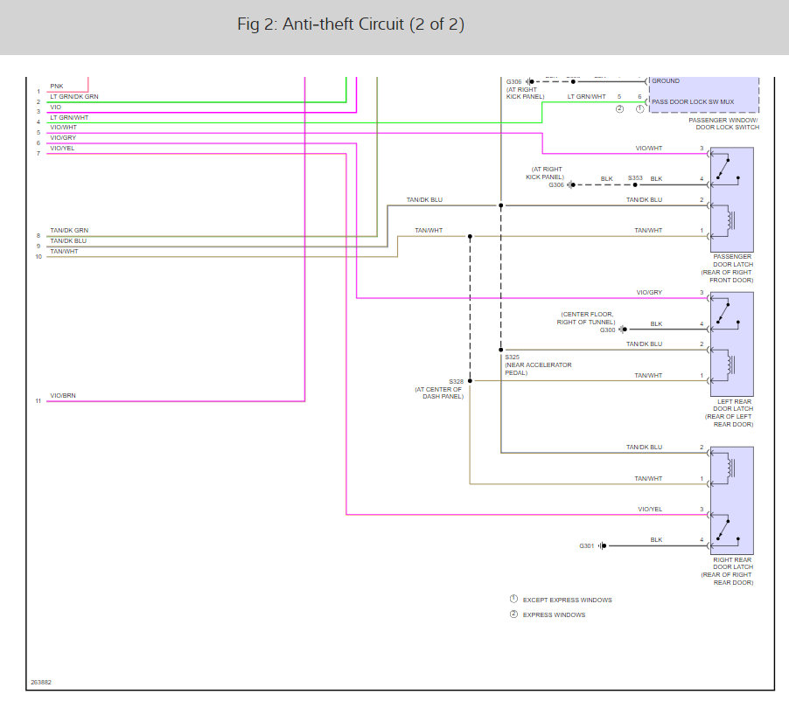Screen dimensions: 789x708
Task: Click the circled 1 beside Except Express Windows
Action: 513,599
